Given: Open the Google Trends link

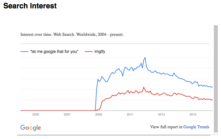Looking at the screenshot, I should (x=196, y=127).
